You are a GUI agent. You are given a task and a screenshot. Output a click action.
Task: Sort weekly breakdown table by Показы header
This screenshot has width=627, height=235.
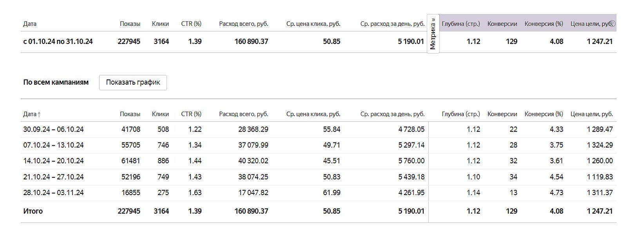(130, 114)
